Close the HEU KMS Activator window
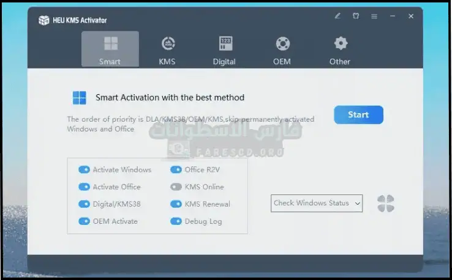452x280 pixels. (x=411, y=17)
